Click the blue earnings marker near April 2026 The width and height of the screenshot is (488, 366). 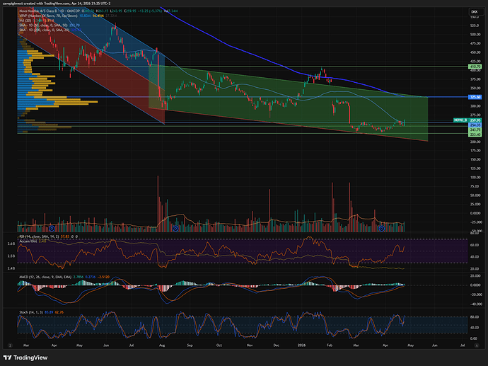pos(381,228)
